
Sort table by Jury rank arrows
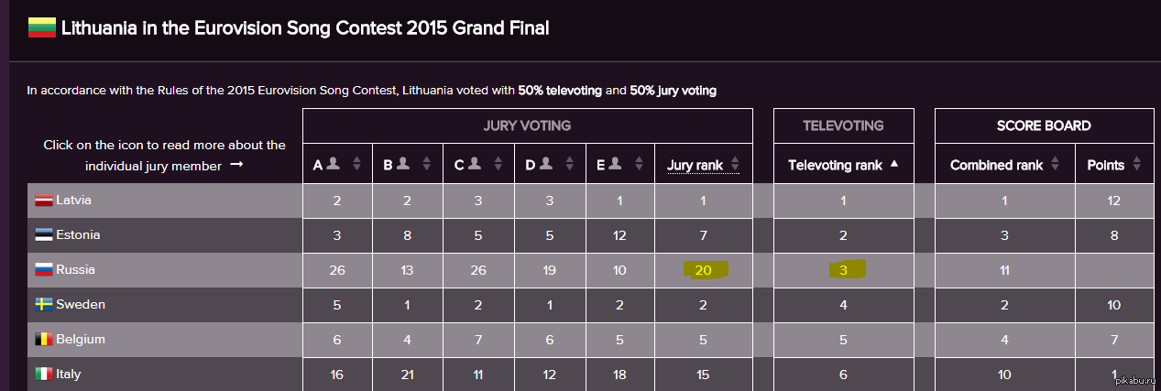(735, 166)
